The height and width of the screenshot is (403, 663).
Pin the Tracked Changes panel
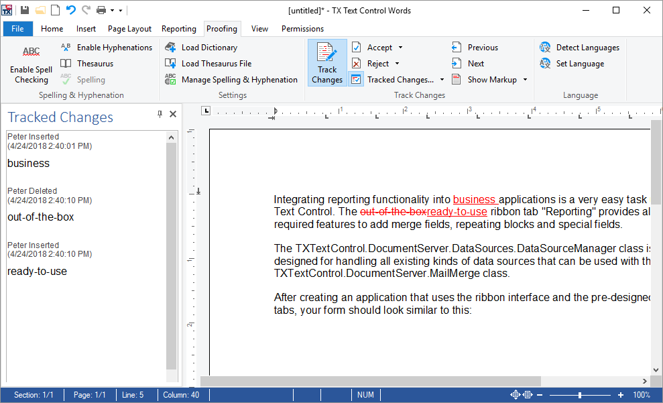(160, 114)
